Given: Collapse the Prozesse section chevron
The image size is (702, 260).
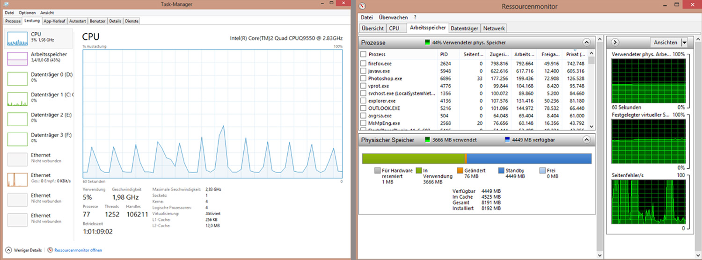Looking at the screenshot, I should [586, 43].
